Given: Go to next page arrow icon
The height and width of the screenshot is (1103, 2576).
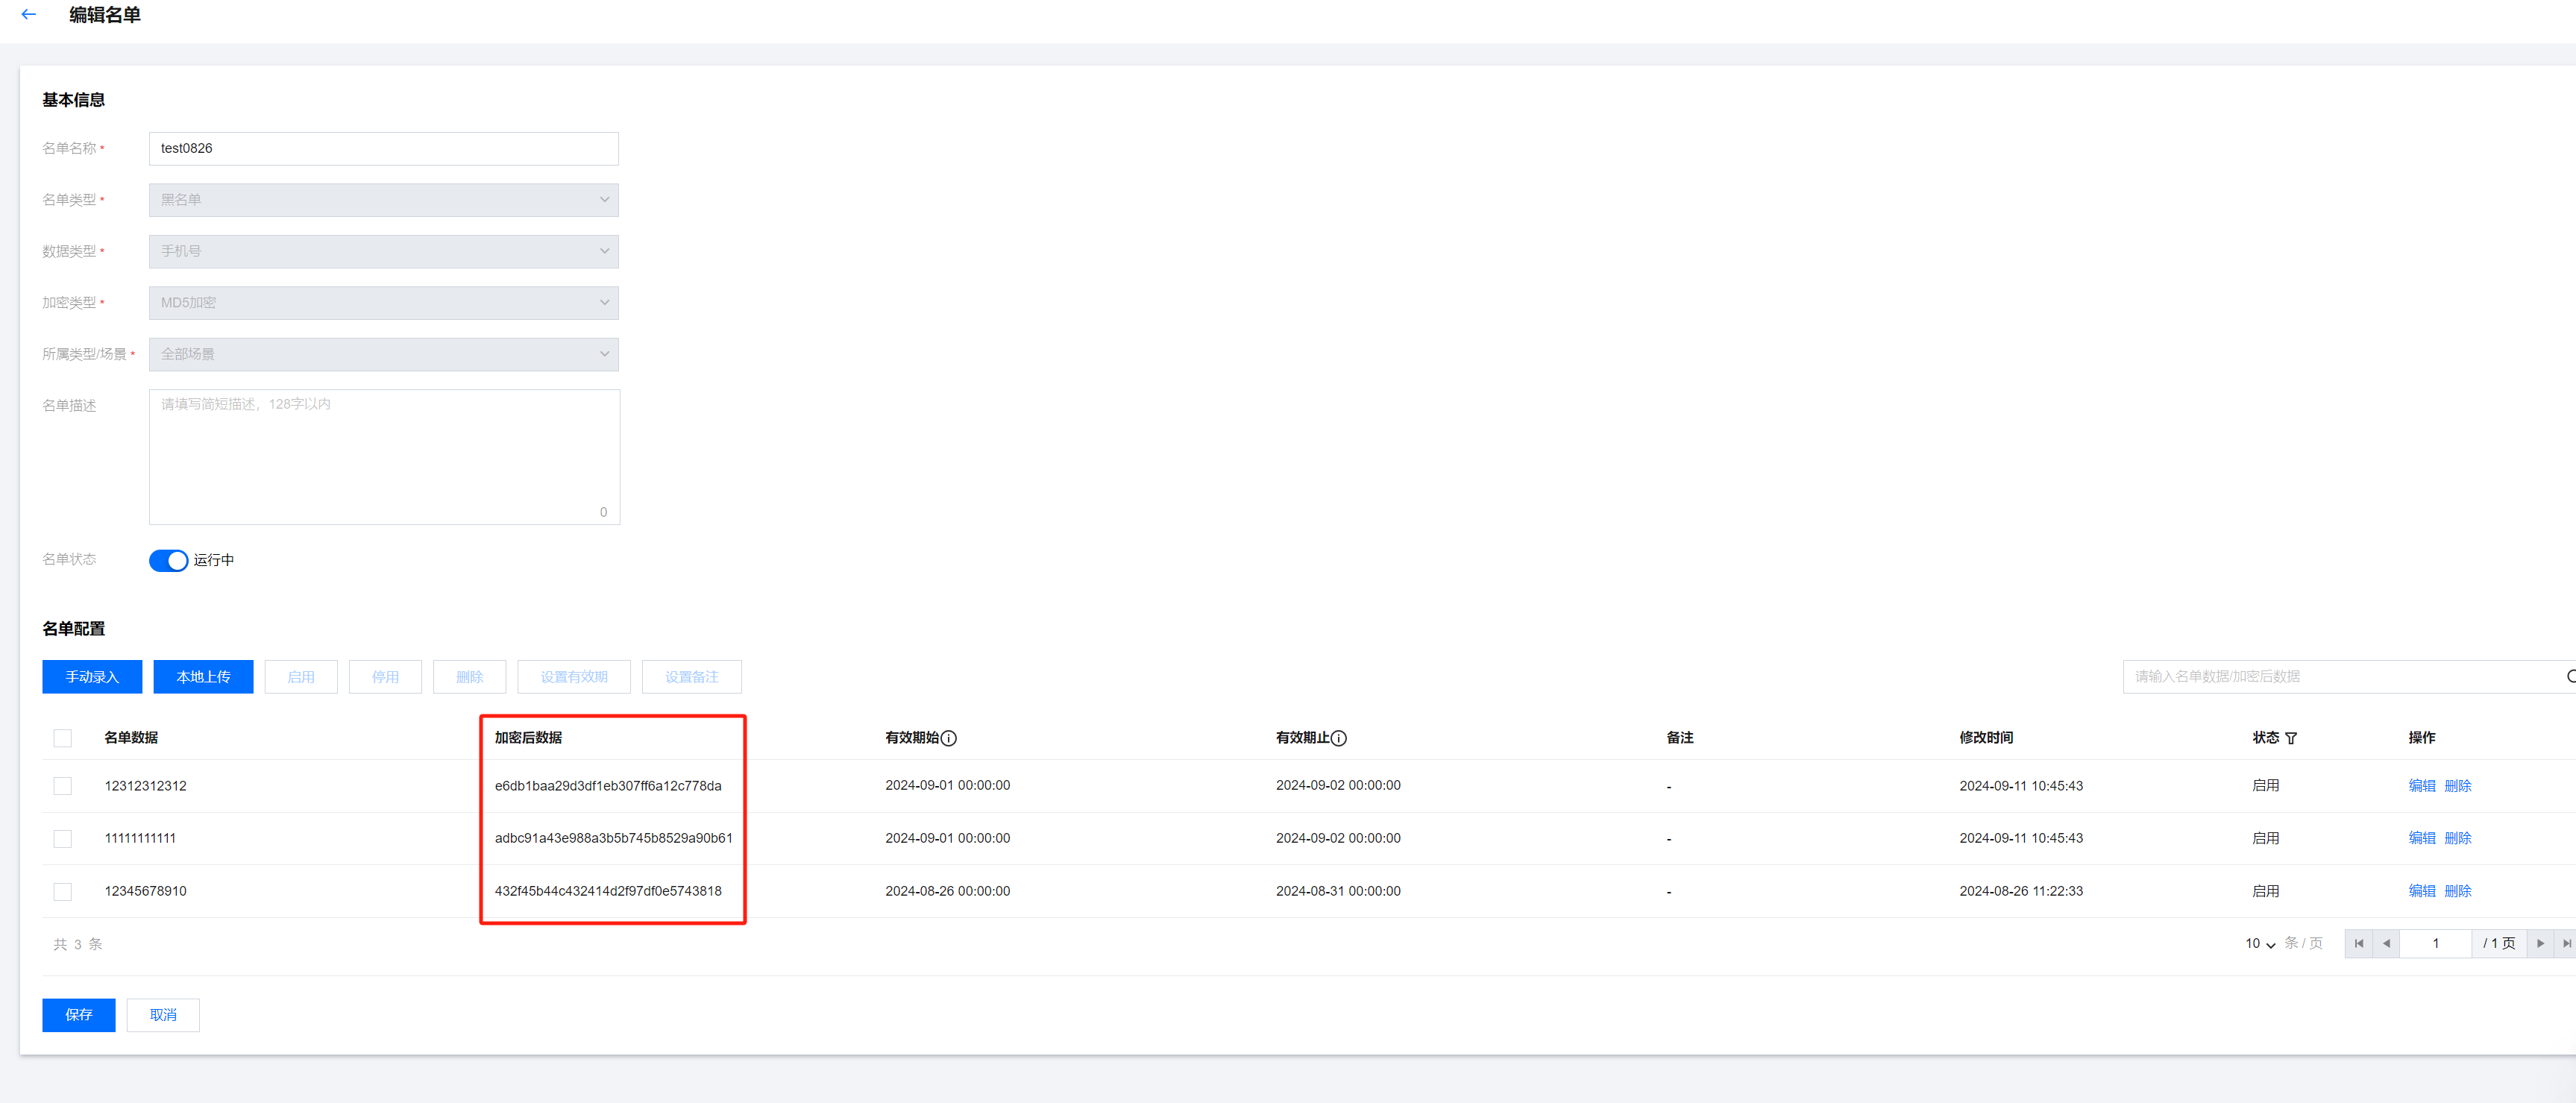Looking at the screenshot, I should pos(2540,943).
